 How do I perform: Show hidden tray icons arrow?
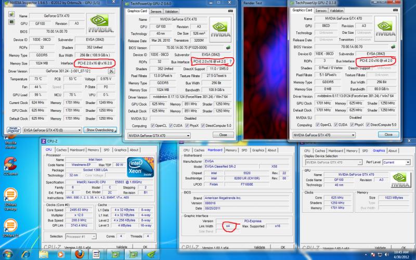pos(367,255)
